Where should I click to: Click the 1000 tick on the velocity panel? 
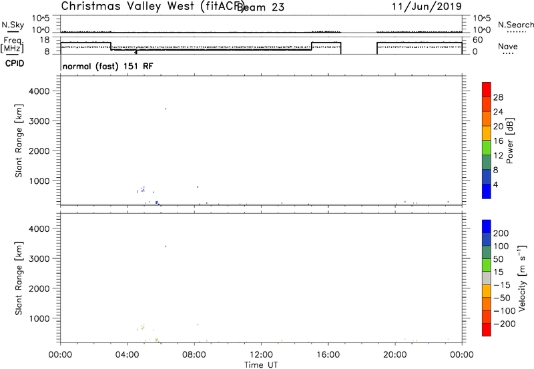[x=39, y=318]
